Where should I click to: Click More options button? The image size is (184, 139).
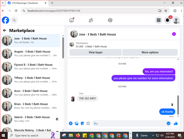tap(150, 52)
